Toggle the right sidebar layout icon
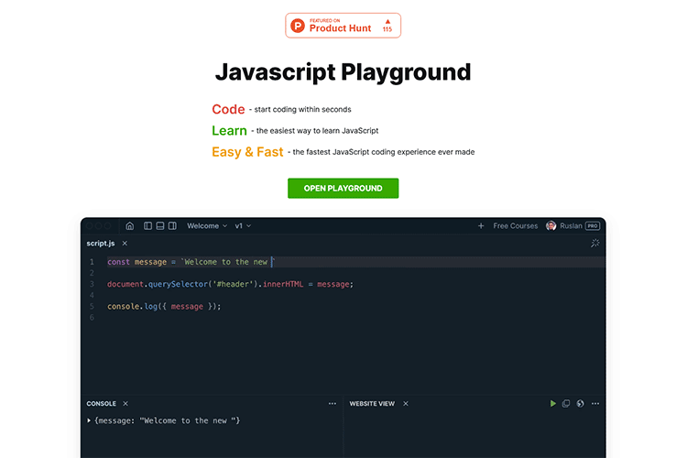 (172, 225)
